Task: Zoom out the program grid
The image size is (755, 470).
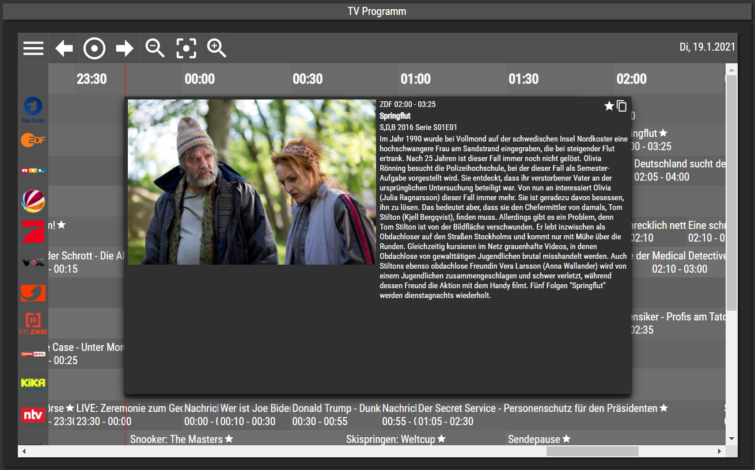Action: [155, 48]
